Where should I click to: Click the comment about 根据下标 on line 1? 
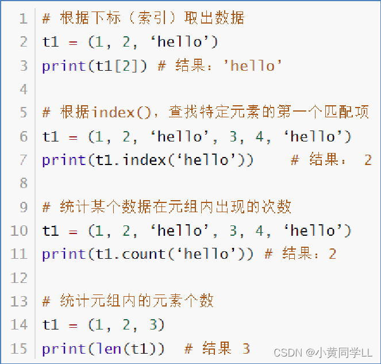(x=143, y=18)
